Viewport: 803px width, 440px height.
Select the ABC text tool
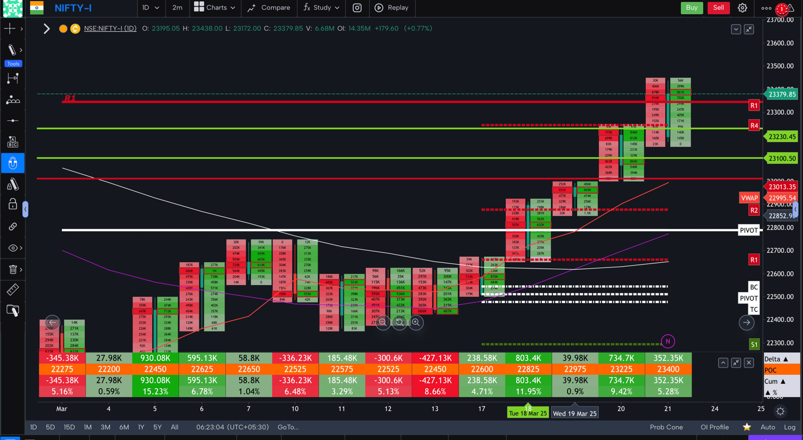12,142
